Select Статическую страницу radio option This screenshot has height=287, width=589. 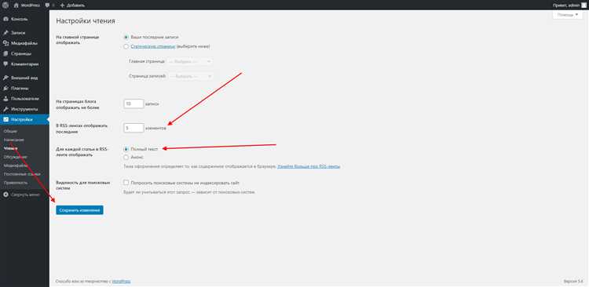[126, 46]
